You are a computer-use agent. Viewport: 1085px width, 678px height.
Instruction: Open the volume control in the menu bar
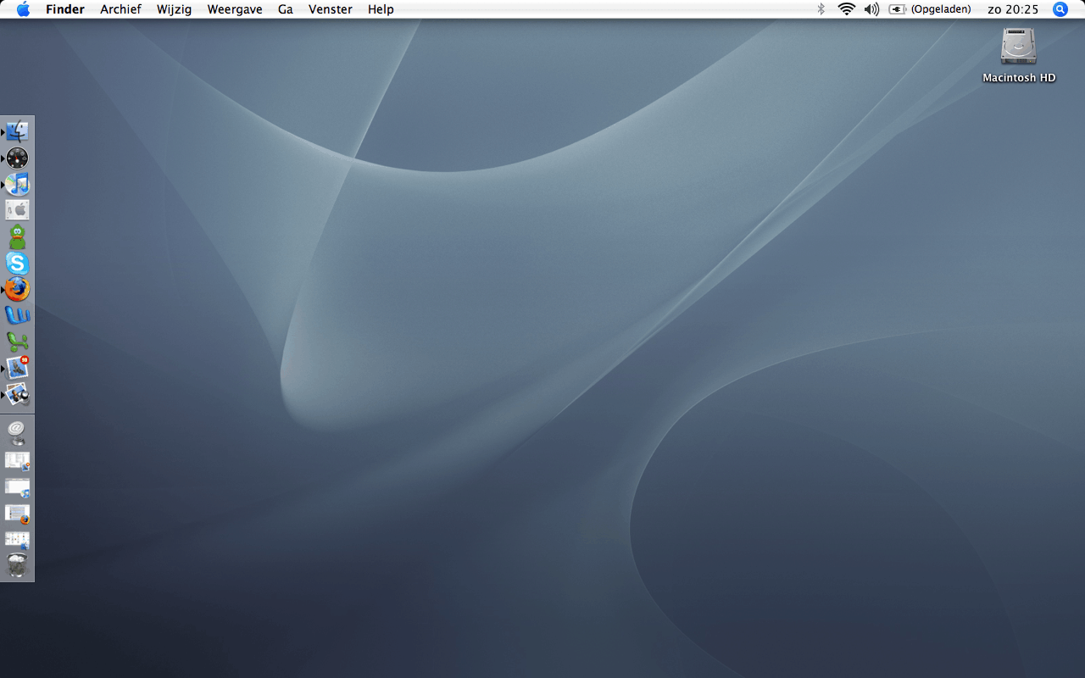(x=871, y=9)
